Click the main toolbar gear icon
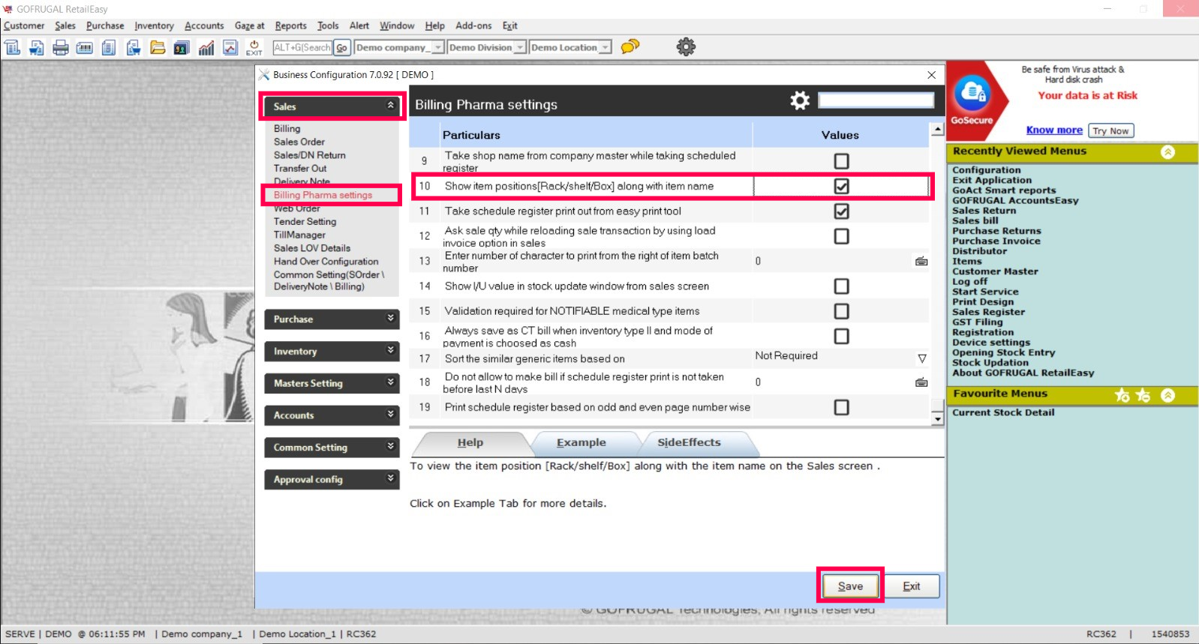Image resolution: width=1199 pixels, height=644 pixels. pyautogui.click(x=686, y=46)
